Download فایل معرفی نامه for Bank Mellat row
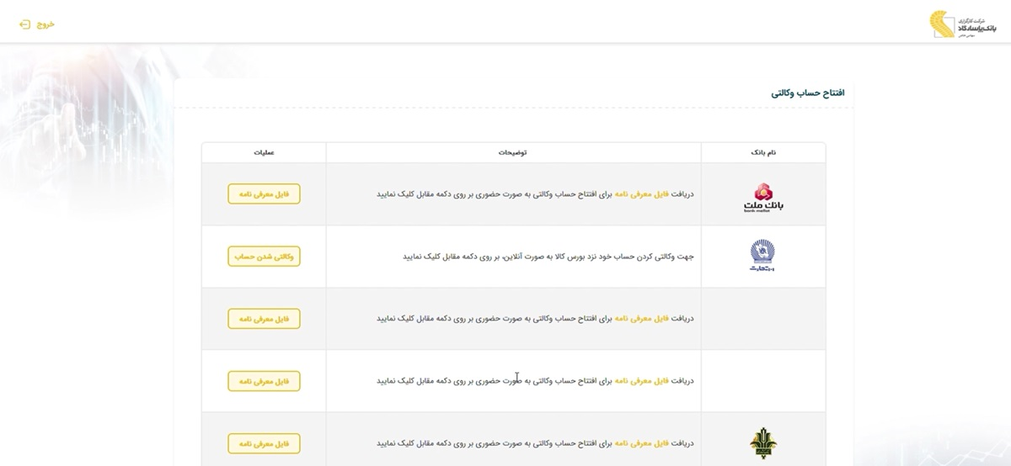Screen dimensions: 1011x466 pyautogui.click(x=264, y=193)
